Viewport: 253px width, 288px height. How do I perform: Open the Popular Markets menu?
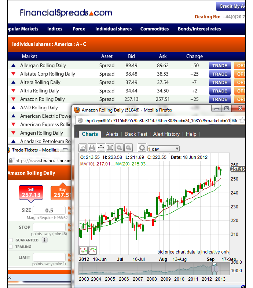(23, 29)
